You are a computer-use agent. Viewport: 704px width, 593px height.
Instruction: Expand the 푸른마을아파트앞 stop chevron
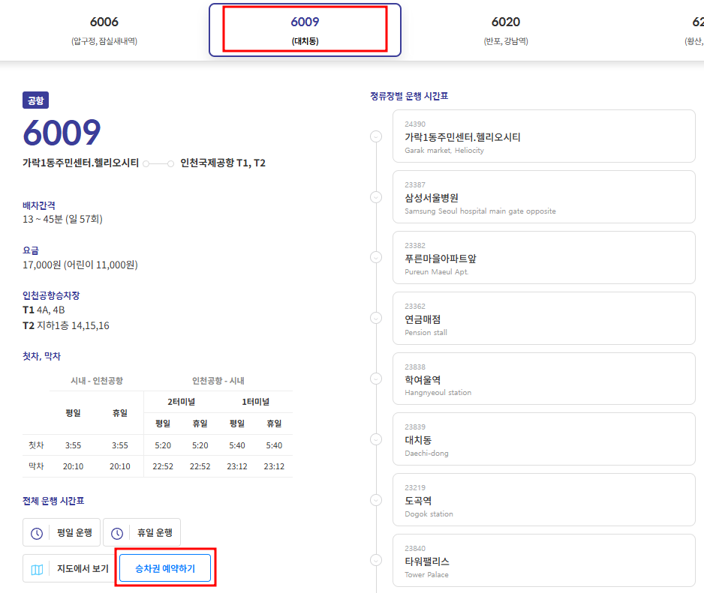[x=376, y=257]
